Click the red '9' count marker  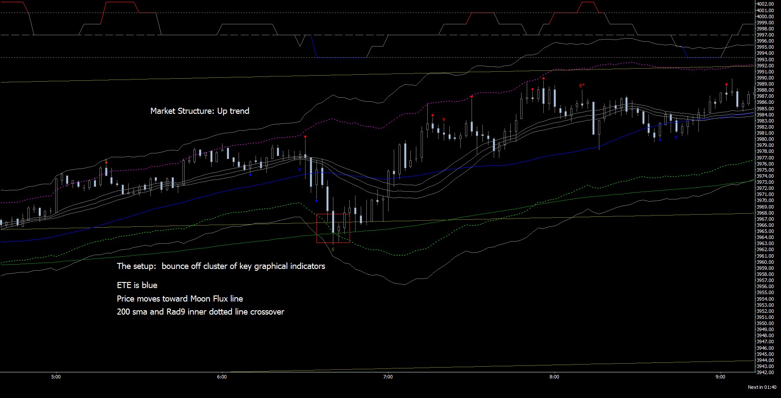point(444,119)
